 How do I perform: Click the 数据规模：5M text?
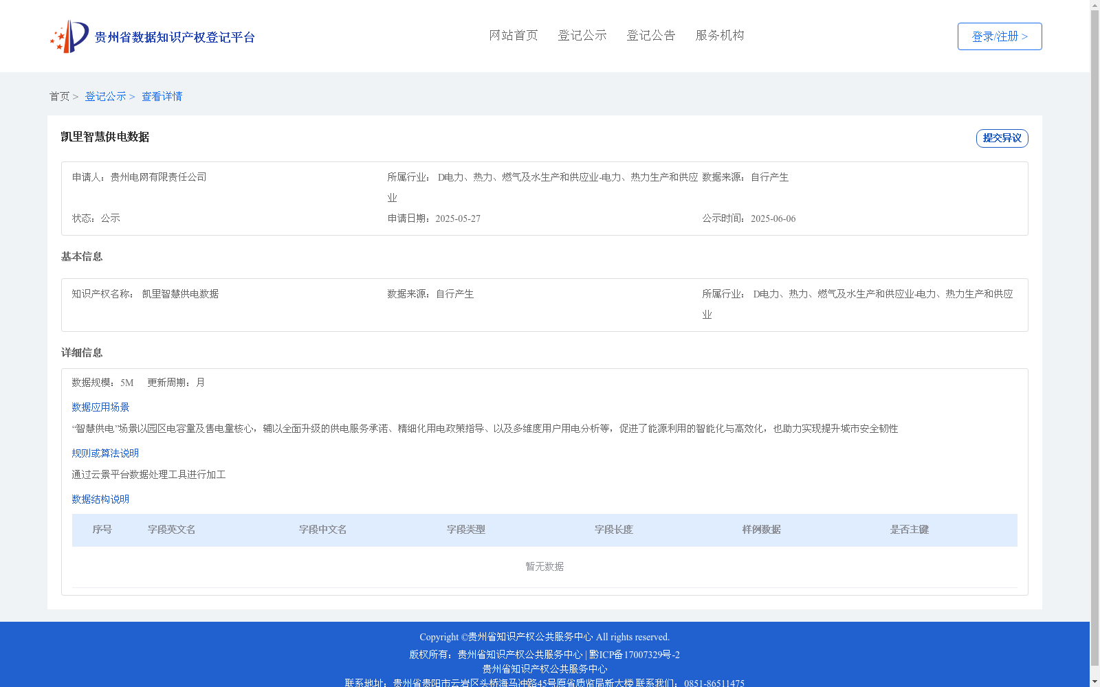pos(102,383)
